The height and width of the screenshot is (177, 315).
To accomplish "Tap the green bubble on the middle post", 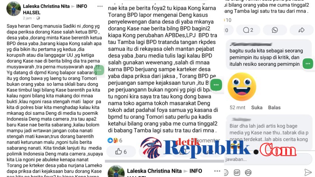I will pos(216,85).
